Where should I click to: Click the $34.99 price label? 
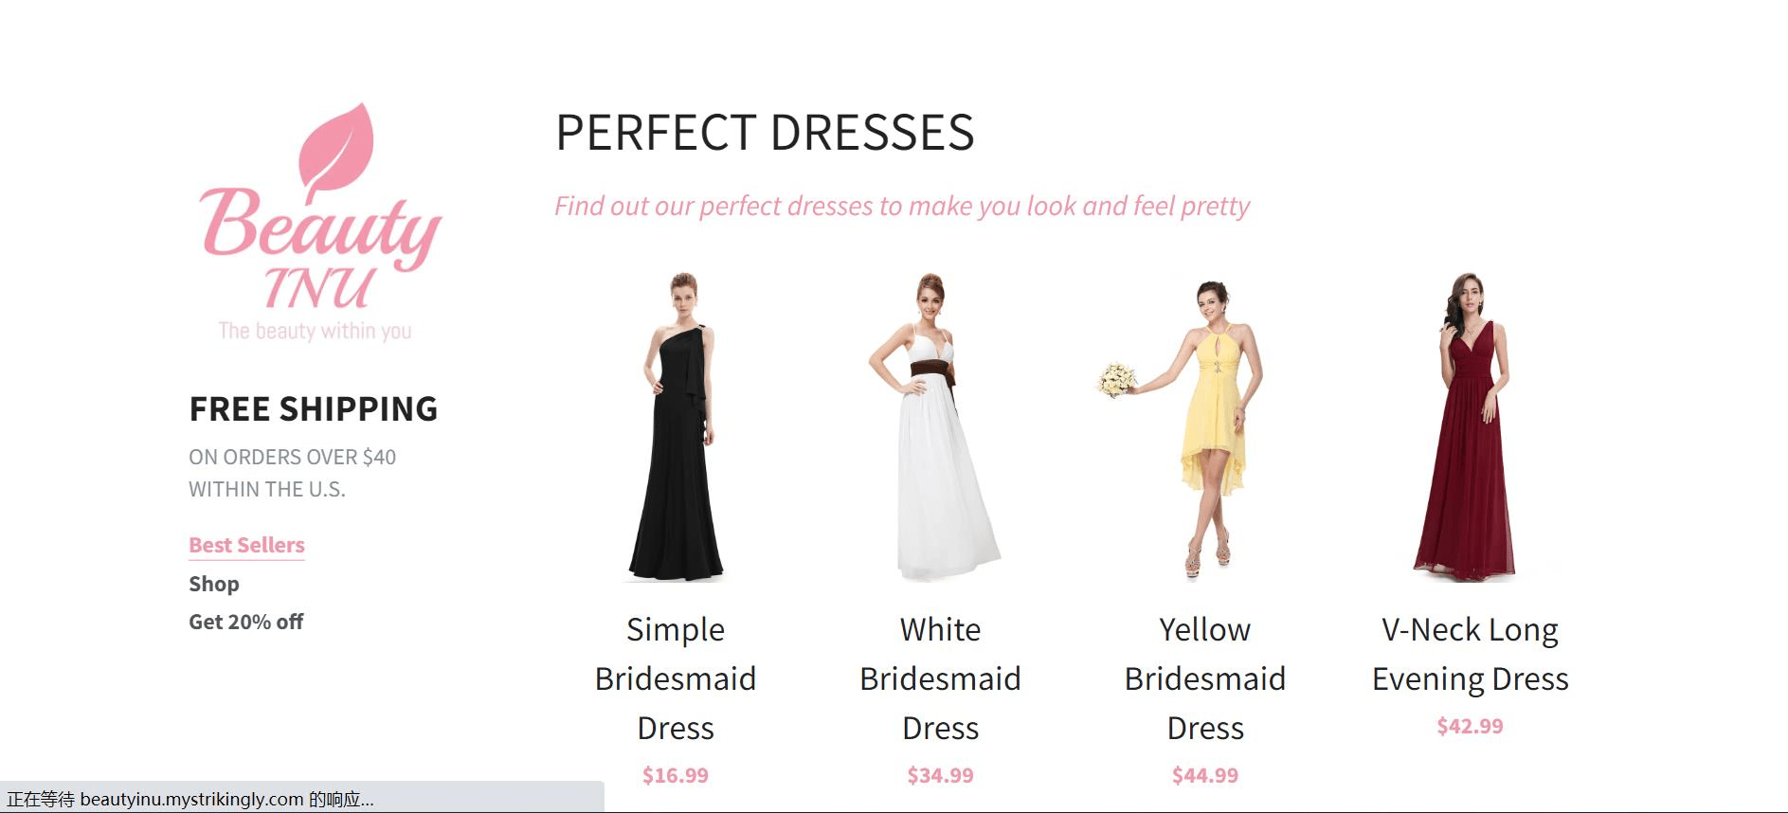pos(940,775)
